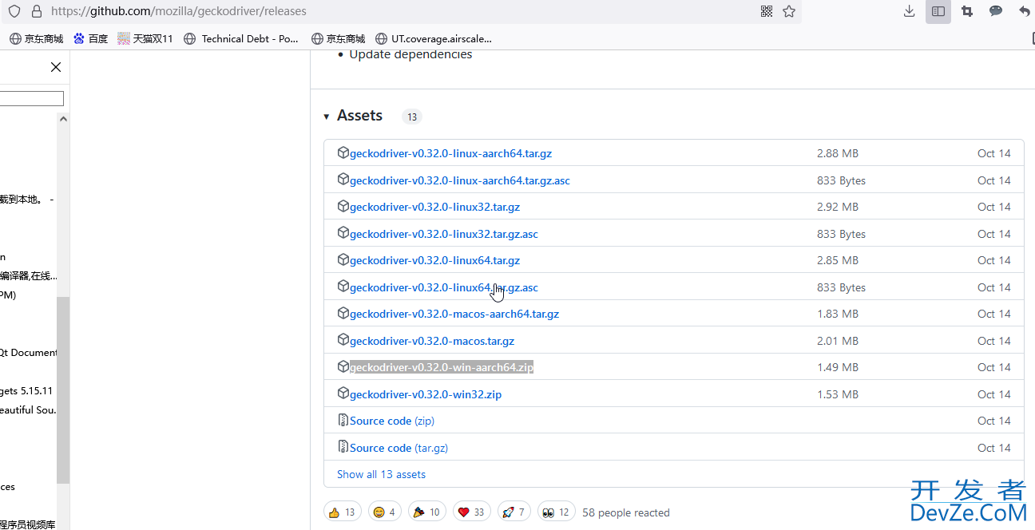The image size is (1035, 530).
Task: Click package icon beside linux64.tar.gz
Action: point(343,259)
